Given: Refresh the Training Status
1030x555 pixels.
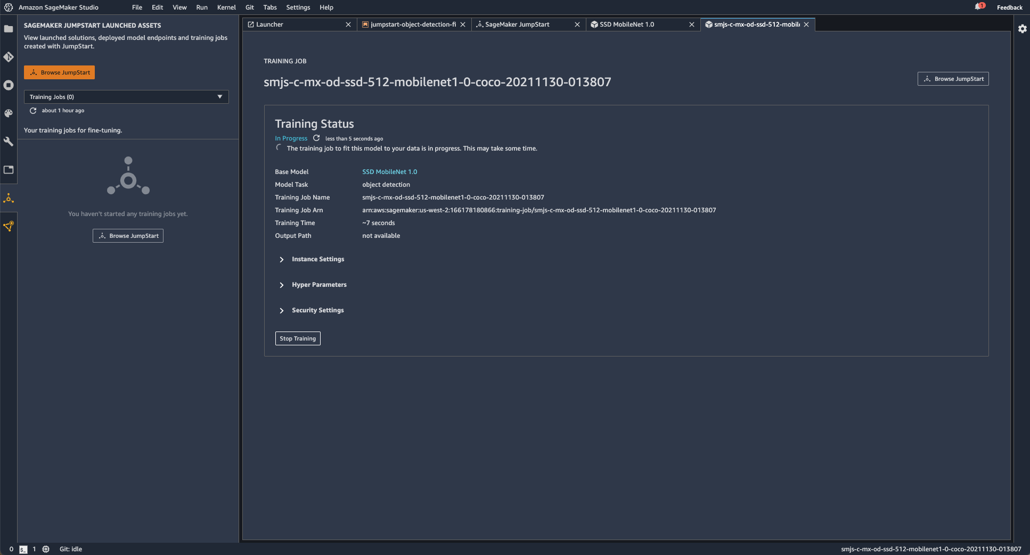Looking at the screenshot, I should pos(316,138).
